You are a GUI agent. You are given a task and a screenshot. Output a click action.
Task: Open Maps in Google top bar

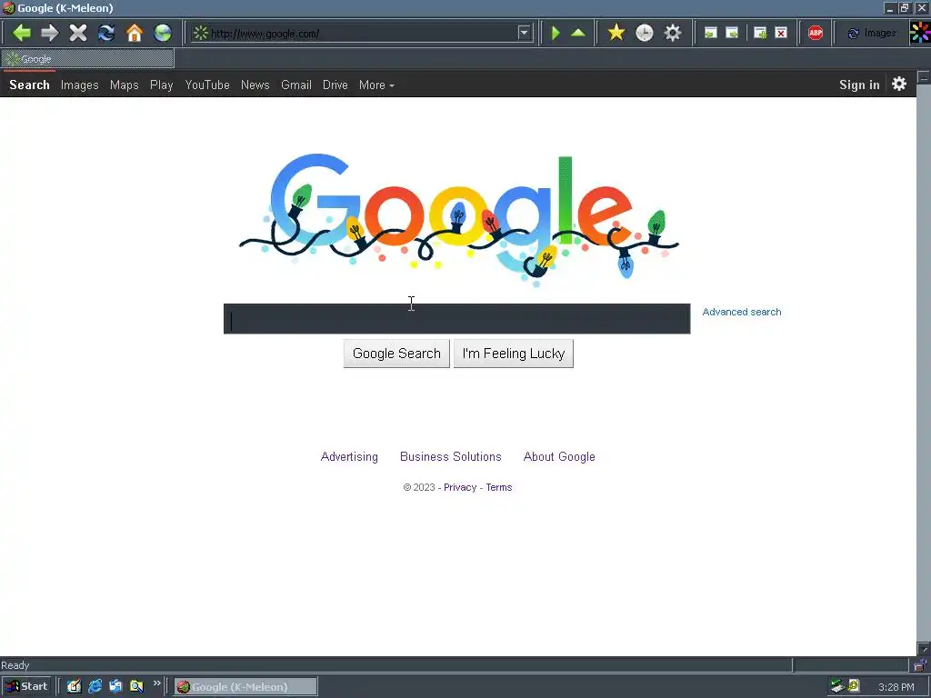[124, 85]
